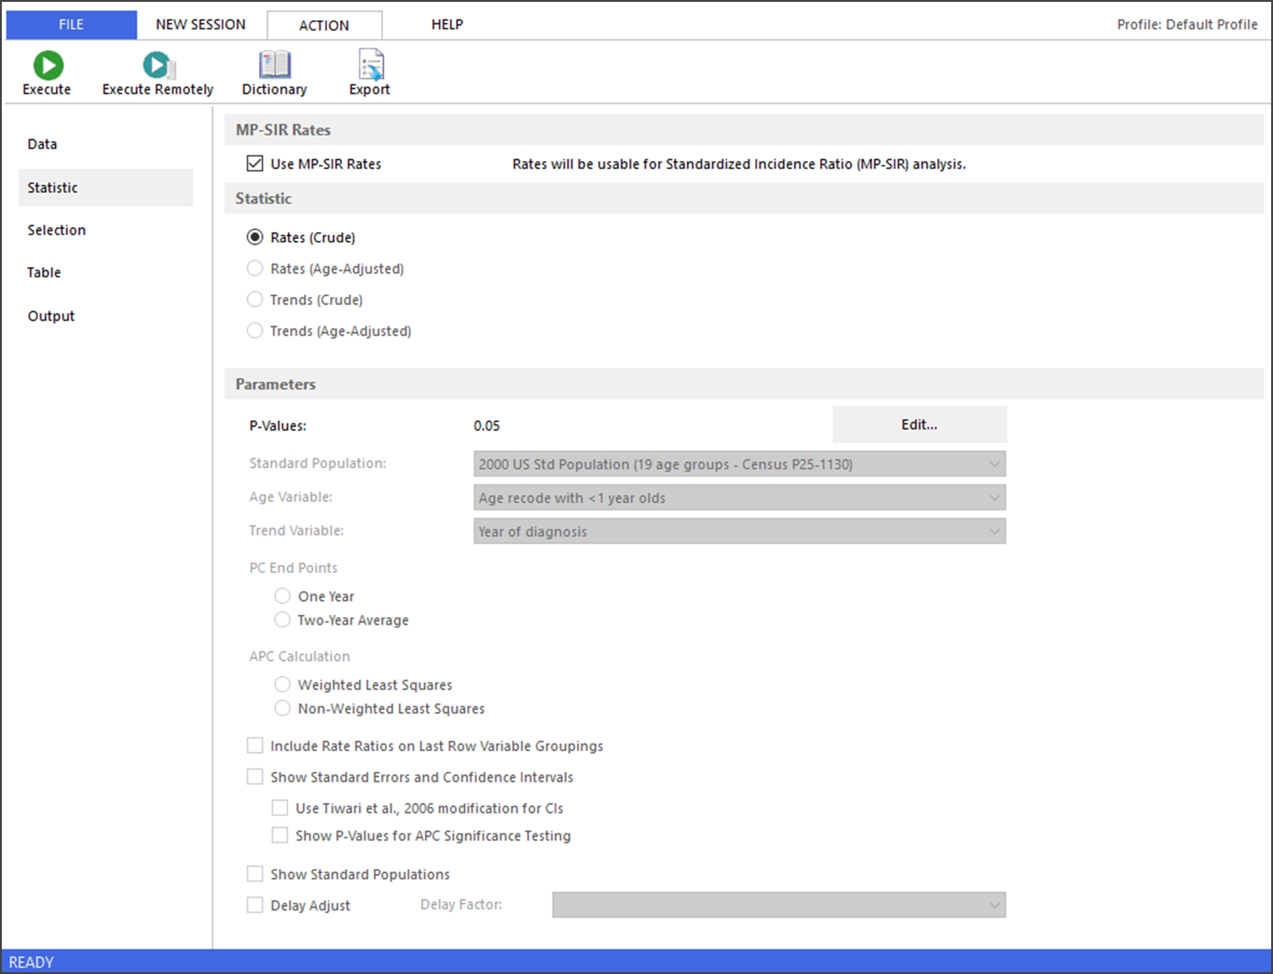Check the Delay Adjust checkbox
The height and width of the screenshot is (974, 1273).
(255, 905)
